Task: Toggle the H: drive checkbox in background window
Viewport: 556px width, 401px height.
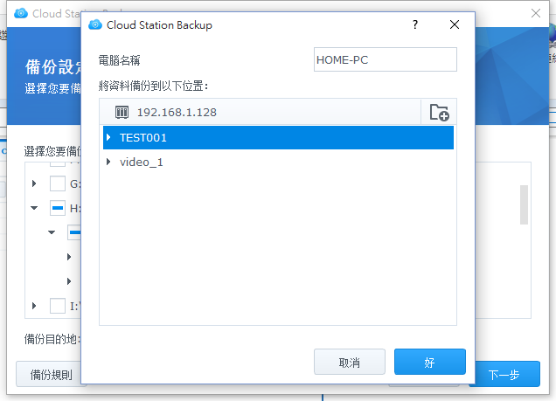Action: (x=58, y=208)
